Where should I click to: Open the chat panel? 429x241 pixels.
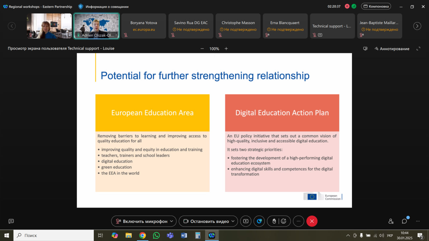pyautogui.click(x=405, y=221)
